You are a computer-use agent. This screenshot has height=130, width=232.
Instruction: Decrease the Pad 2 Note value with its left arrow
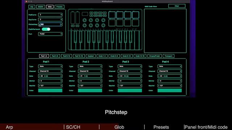click(x=79, y=76)
